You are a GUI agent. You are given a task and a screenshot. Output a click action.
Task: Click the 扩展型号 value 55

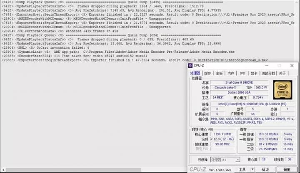click(x=253, y=114)
